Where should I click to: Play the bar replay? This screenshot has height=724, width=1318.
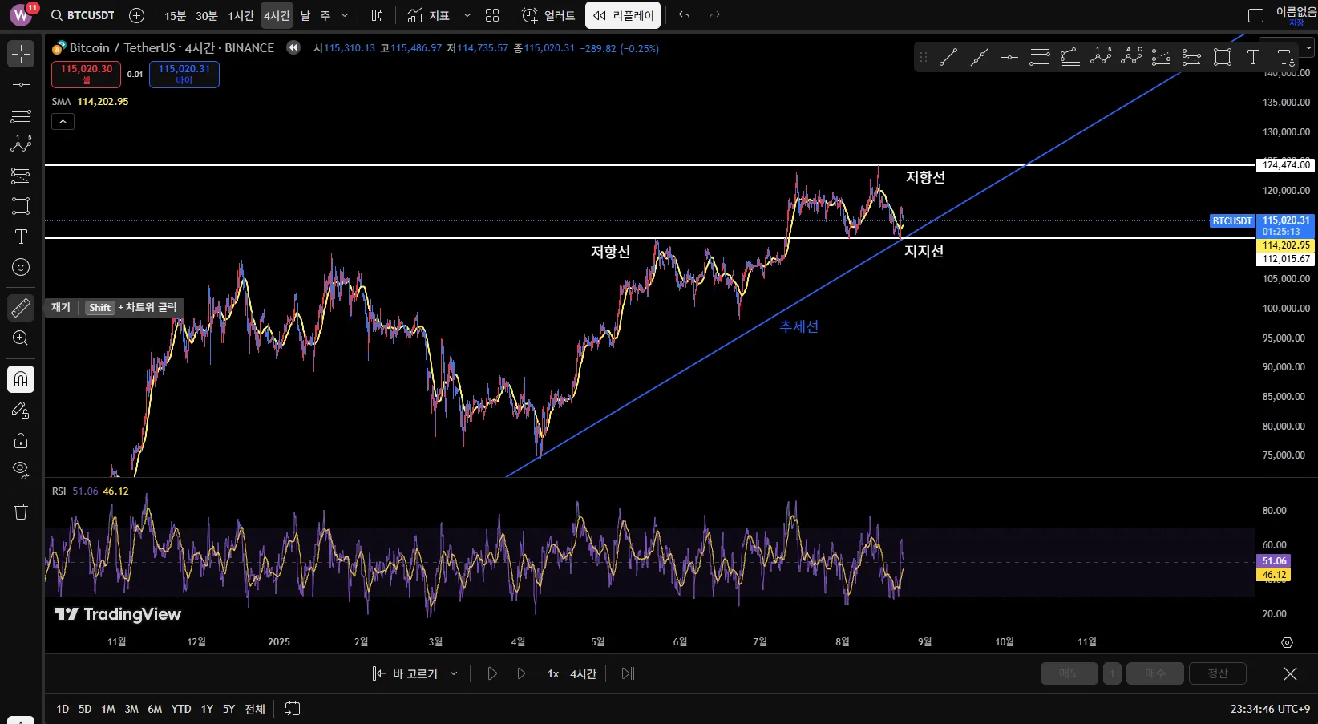point(492,673)
